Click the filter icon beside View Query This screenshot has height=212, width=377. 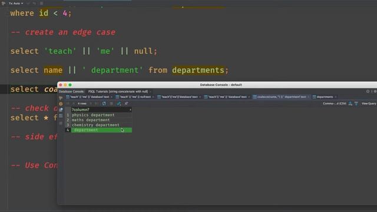coord(356,104)
